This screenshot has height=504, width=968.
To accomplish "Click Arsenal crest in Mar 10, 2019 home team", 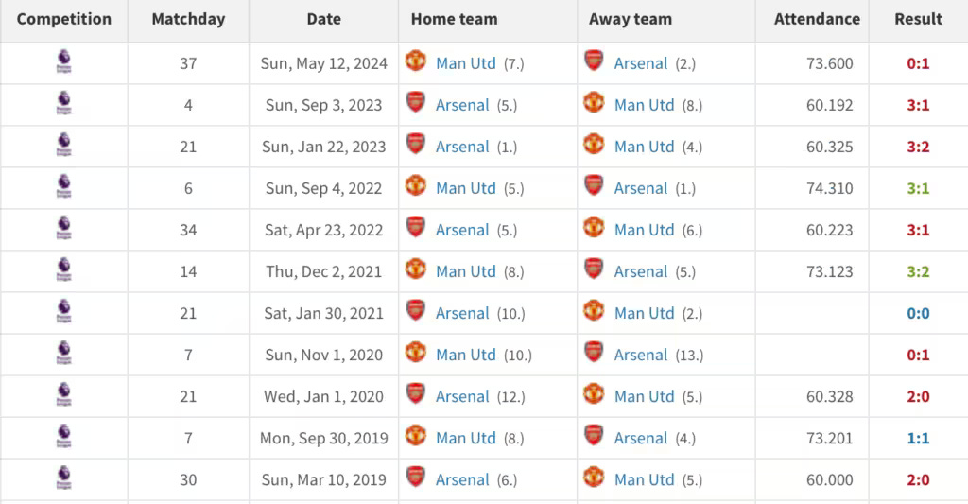I will tap(416, 478).
